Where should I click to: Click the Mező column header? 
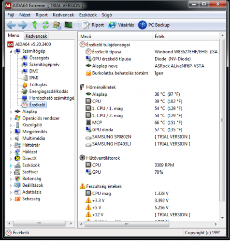pos(115,37)
